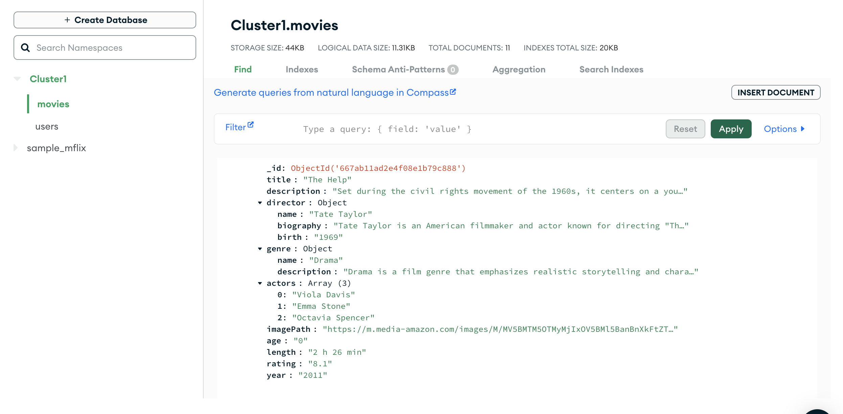Screen dimensions: 843x414
Task: Click the external link icon next to Filter
Action: click(x=250, y=125)
